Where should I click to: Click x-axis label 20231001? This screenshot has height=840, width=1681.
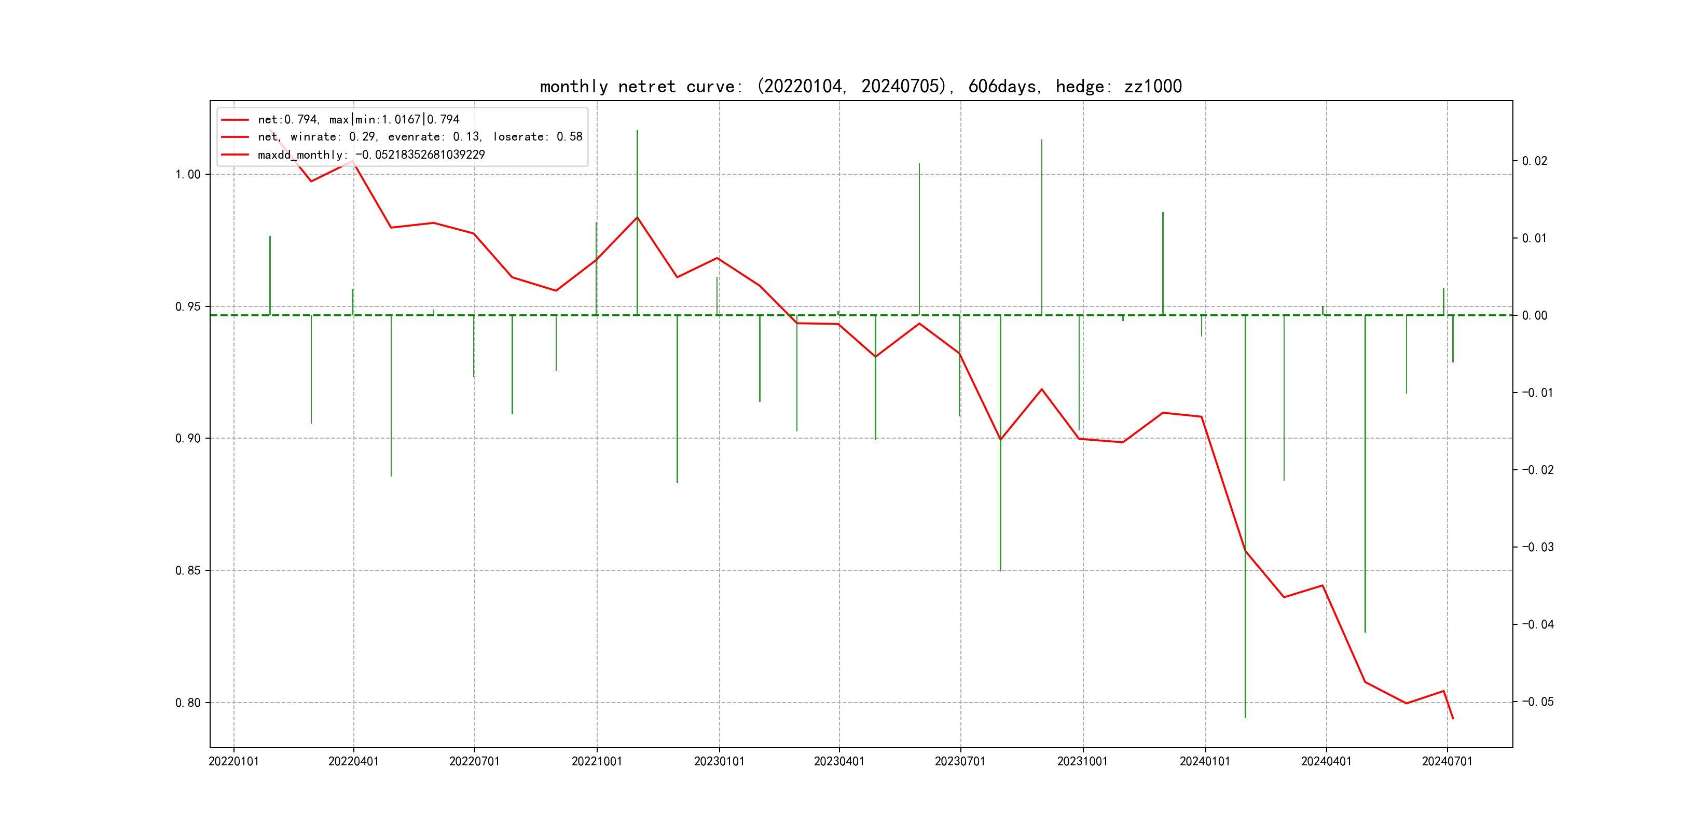coord(1083,762)
